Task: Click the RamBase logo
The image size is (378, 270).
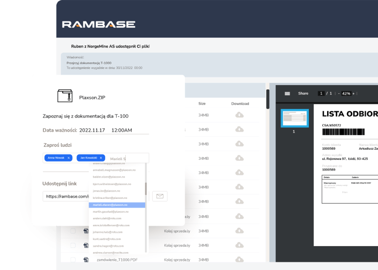Action: [x=99, y=24]
